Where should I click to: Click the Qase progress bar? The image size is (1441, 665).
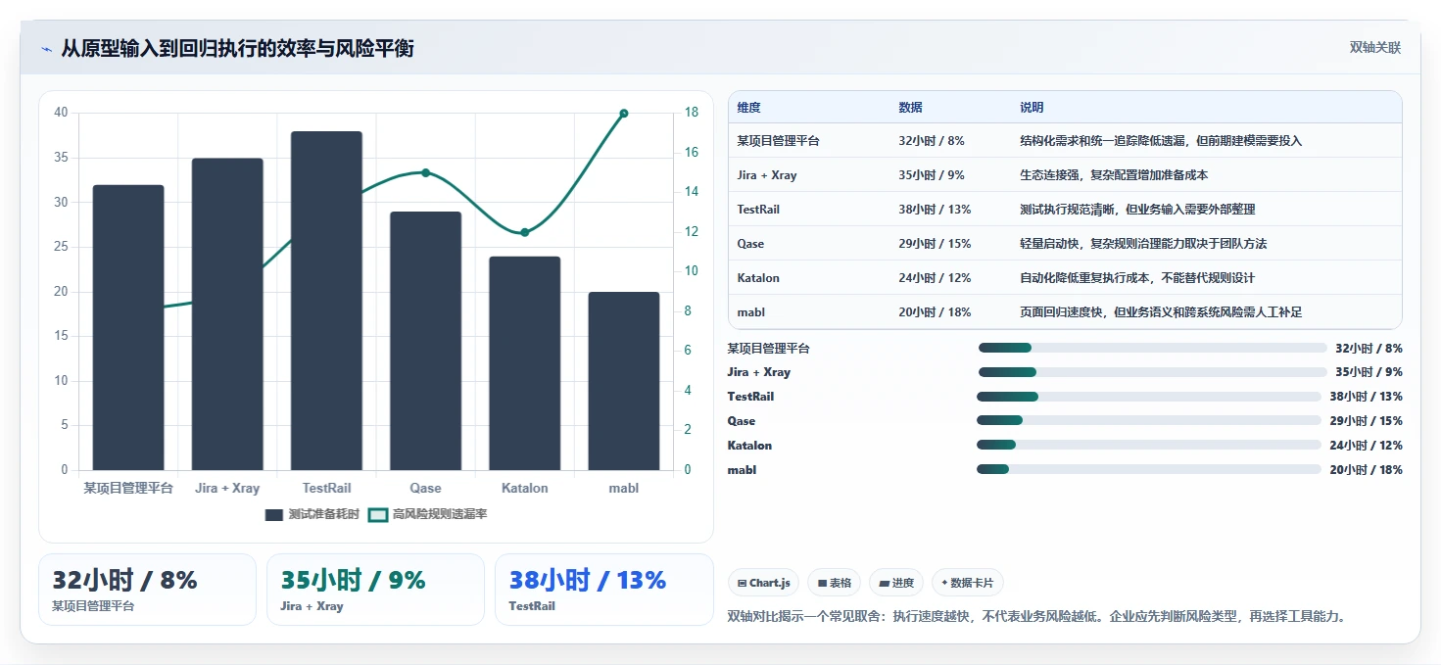pos(1149,420)
